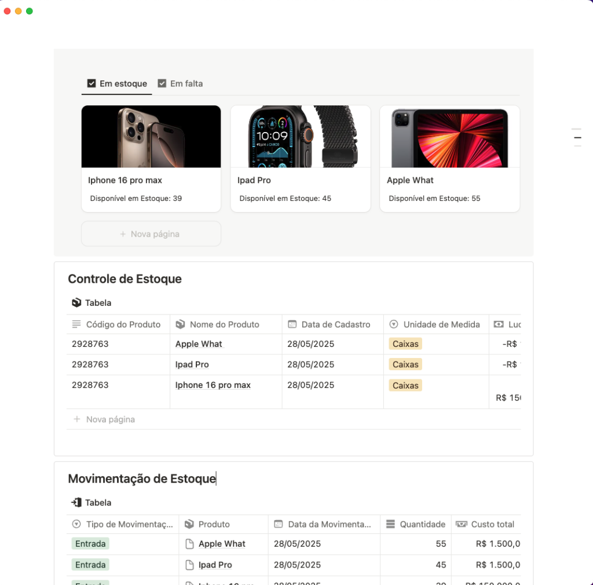593x585 pixels.
Task: Click the page outline marker at right edge
Action: [x=577, y=138]
